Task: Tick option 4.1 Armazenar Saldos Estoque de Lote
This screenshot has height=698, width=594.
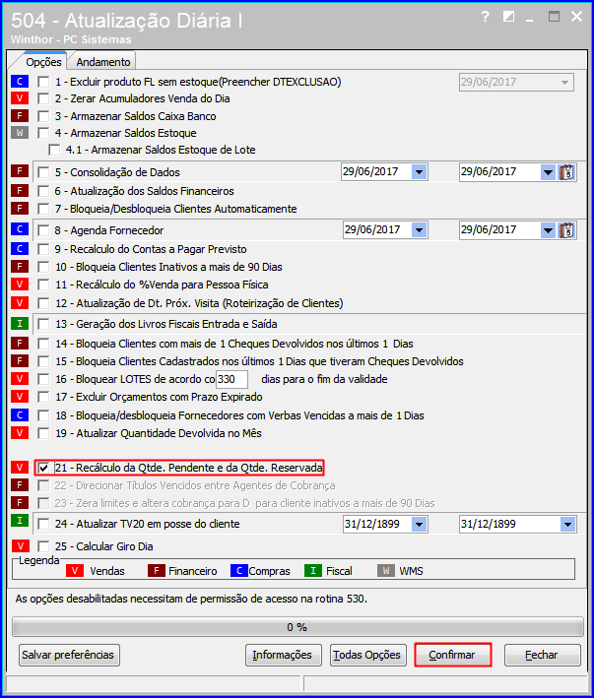Action: pyautogui.click(x=54, y=150)
